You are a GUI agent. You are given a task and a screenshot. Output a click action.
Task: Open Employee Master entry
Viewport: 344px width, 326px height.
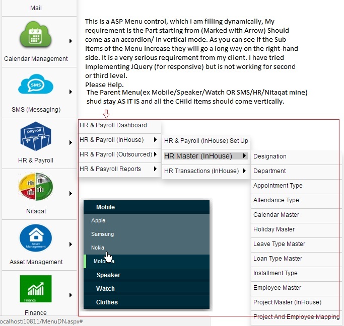[x=296, y=288]
